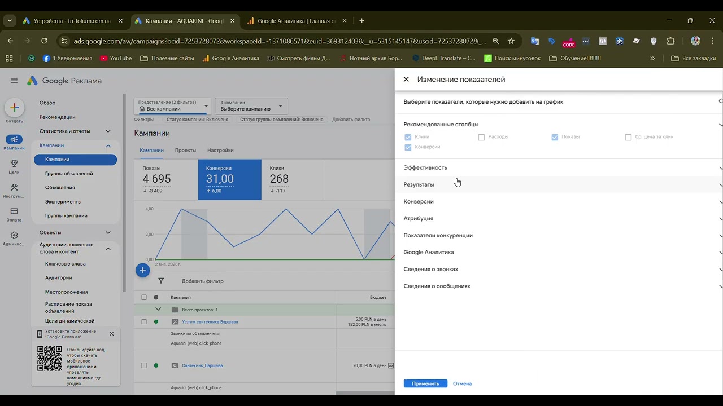723x406 pixels.
Task: Open Рекомендации in sidebar
Action: [x=57, y=117]
